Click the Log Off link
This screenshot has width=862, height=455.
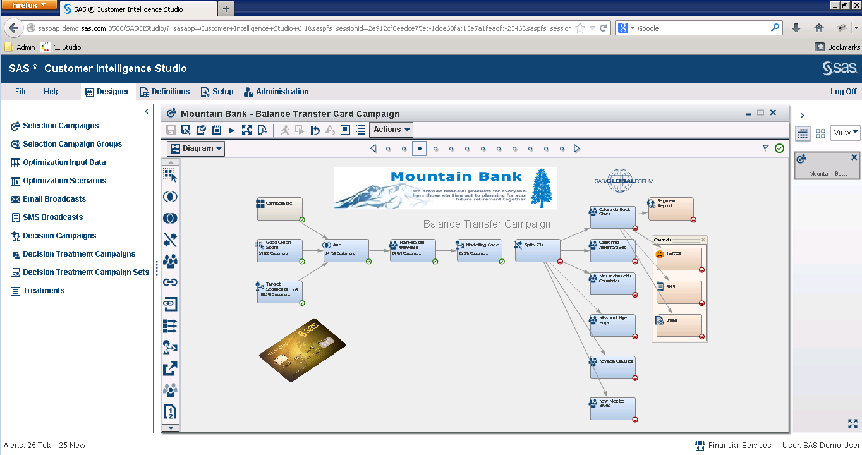[x=843, y=92]
